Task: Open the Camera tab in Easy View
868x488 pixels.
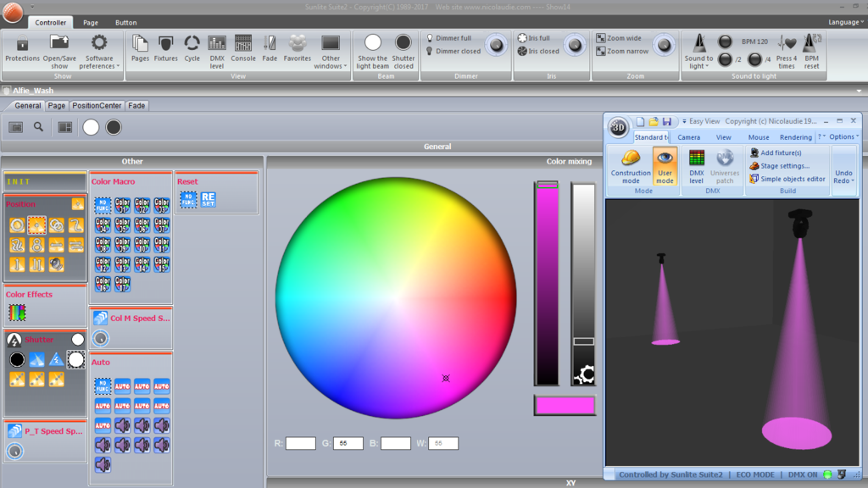Action: coord(688,137)
